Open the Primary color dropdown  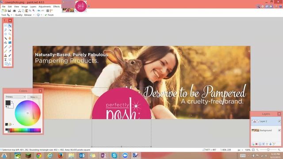[15, 97]
